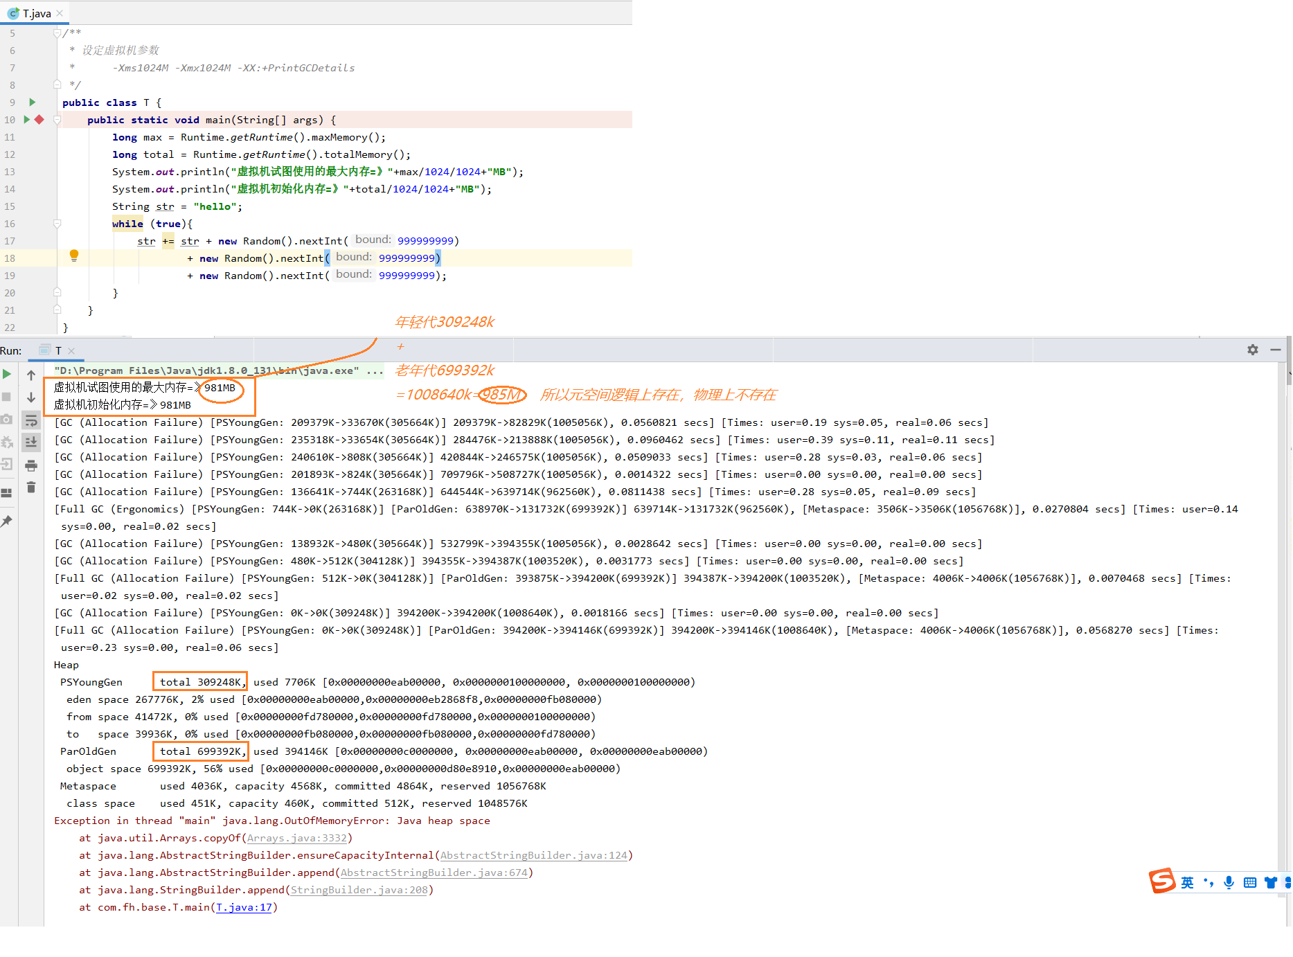Hide the Run panel with the minimize dash
Image resolution: width=1293 pixels, height=957 pixels.
pos(1276,350)
